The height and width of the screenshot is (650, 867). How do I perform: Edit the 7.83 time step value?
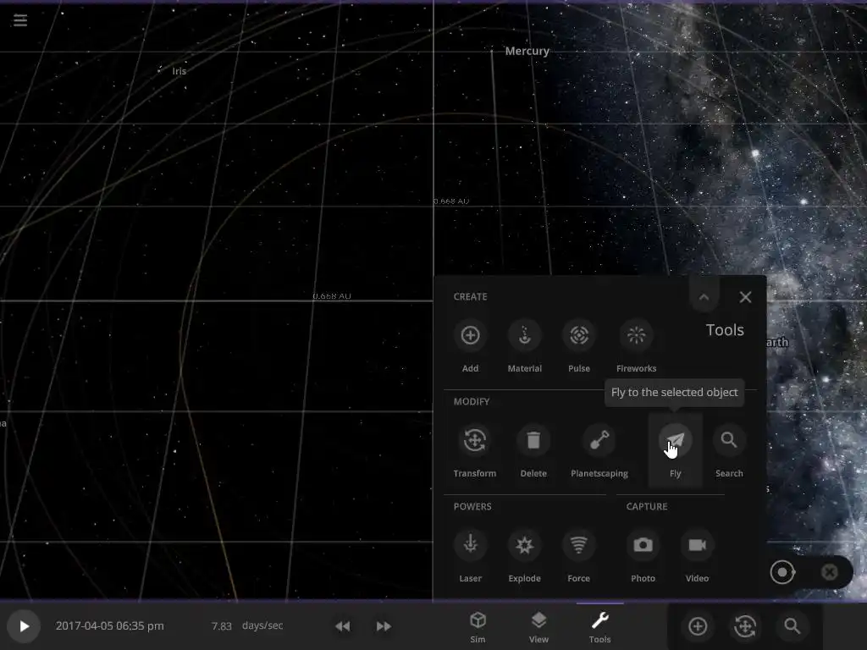(x=221, y=625)
